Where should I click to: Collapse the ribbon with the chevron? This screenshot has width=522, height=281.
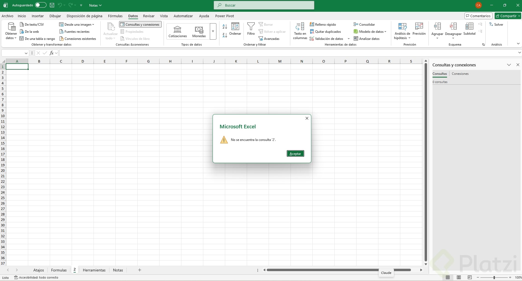[x=518, y=44]
